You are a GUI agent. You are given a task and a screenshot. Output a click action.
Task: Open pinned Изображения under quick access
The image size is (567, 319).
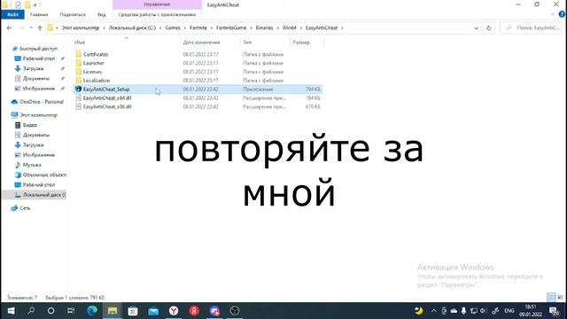(x=39, y=89)
